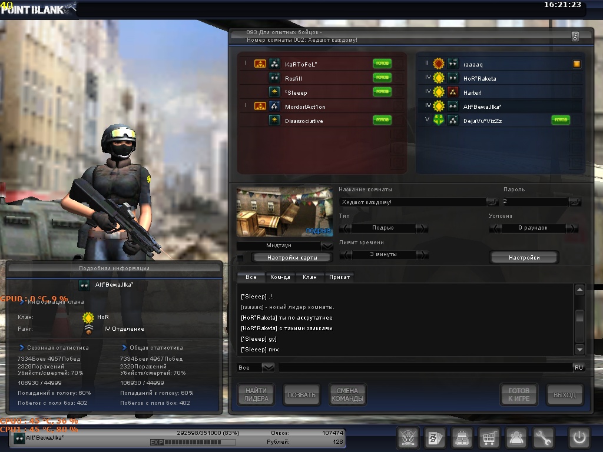This screenshot has width=603, height=452.
Task: Click Disassociative's rank icon
Action: coord(274,120)
